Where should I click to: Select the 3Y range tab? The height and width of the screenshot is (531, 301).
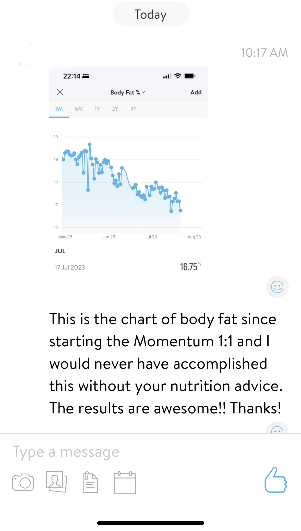point(133,109)
